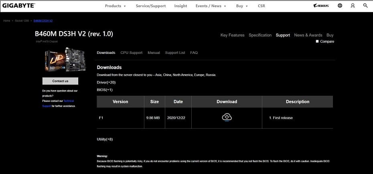Go to Socket 1200 breadcrumb
Viewport: 373px width, 174px height.
(x=22, y=21)
